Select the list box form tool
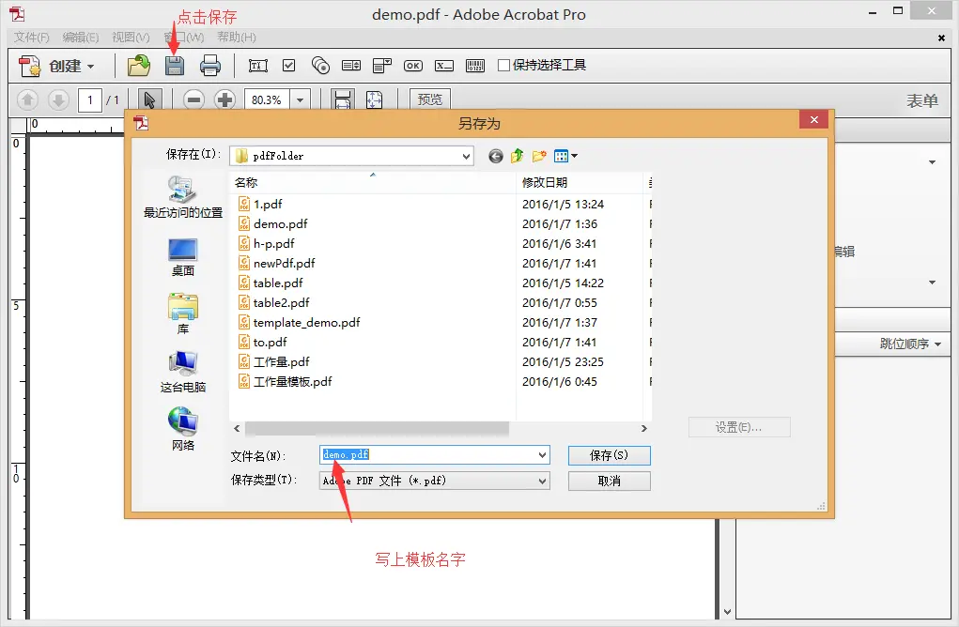The width and height of the screenshot is (959, 627). (351, 66)
